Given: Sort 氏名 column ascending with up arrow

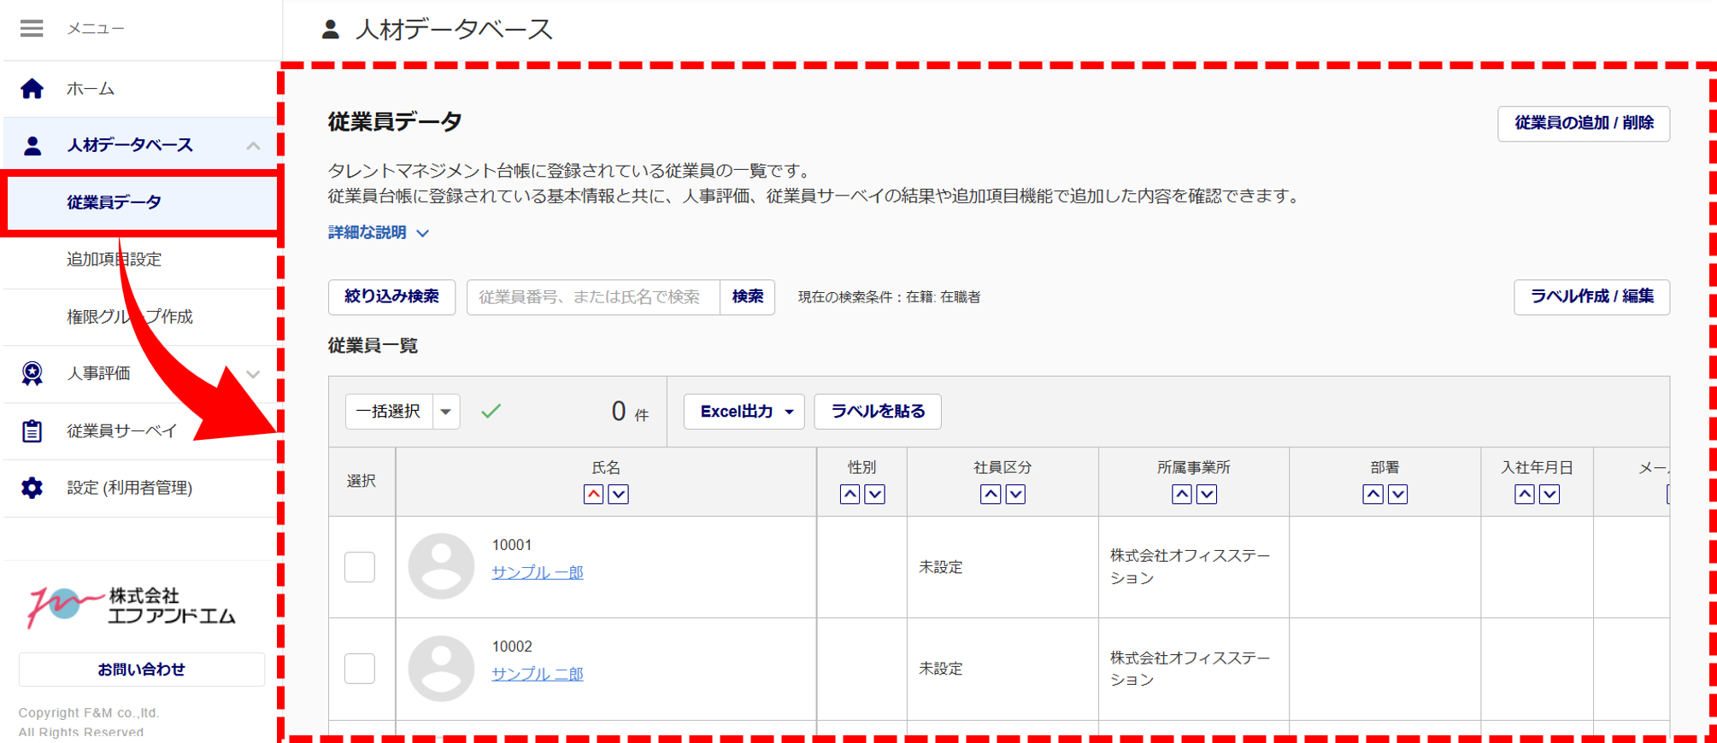Looking at the screenshot, I should (593, 494).
